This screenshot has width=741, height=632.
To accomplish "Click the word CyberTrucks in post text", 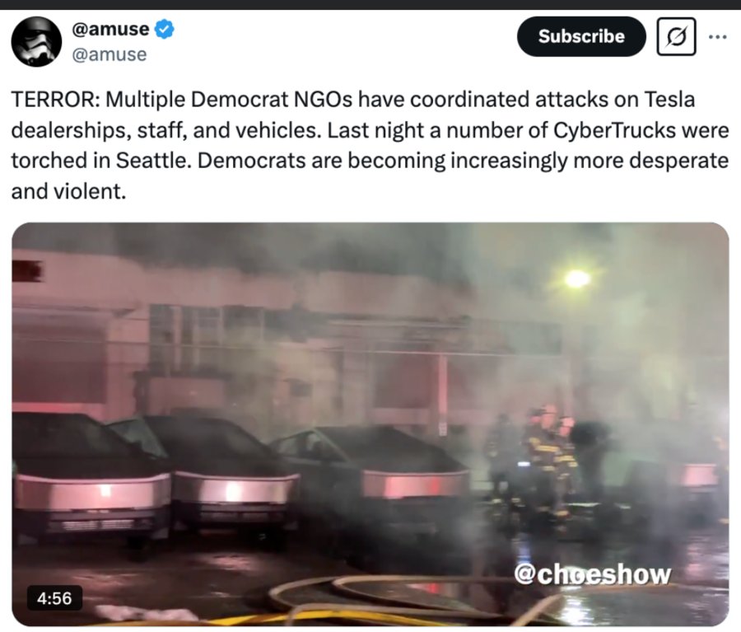I will 614,130.
